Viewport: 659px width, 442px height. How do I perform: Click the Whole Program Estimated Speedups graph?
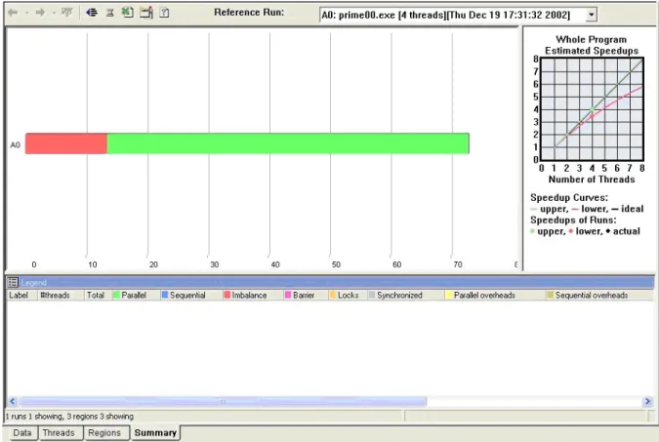[592, 109]
